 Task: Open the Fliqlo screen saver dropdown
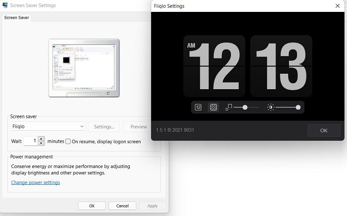pyautogui.click(x=48, y=126)
